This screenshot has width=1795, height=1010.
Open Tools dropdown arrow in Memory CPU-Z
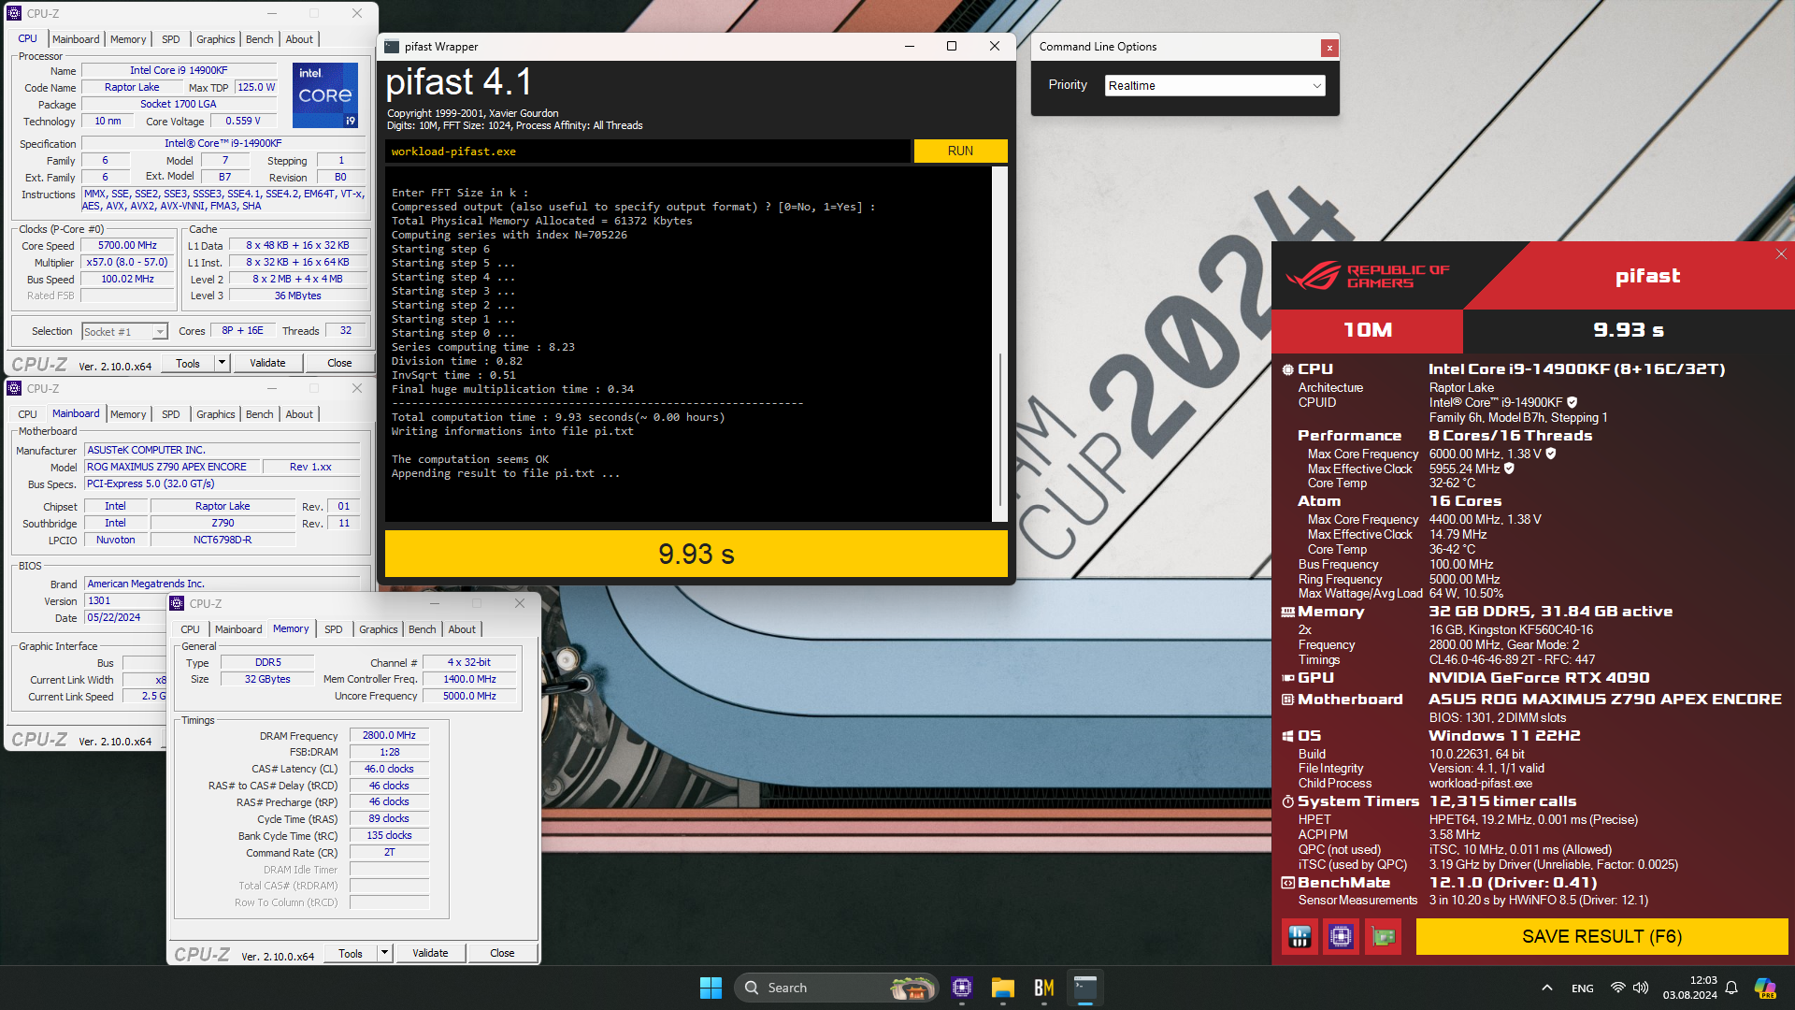(384, 953)
